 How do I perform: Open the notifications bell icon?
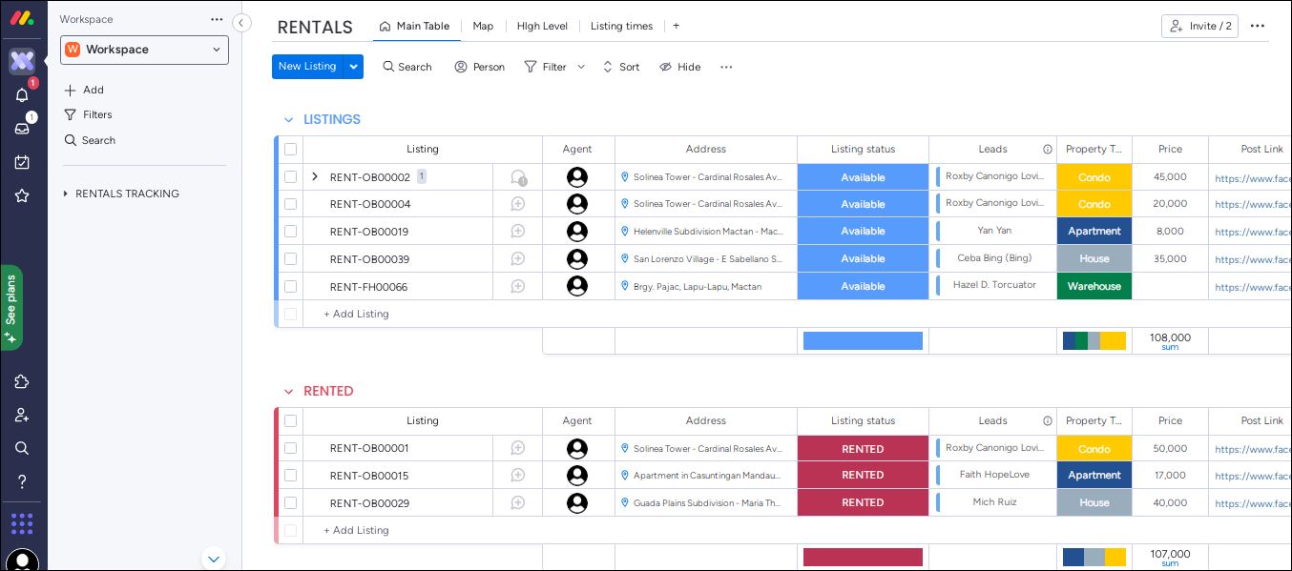click(x=22, y=94)
